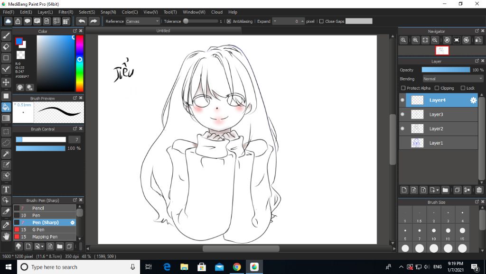Enable the Close Gaps checkbox
The height and width of the screenshot is (274, 486).
pyautogui.click(x=321, y=21)
